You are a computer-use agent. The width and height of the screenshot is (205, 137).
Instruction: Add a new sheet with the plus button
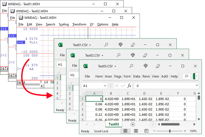(x=133, y=124)
